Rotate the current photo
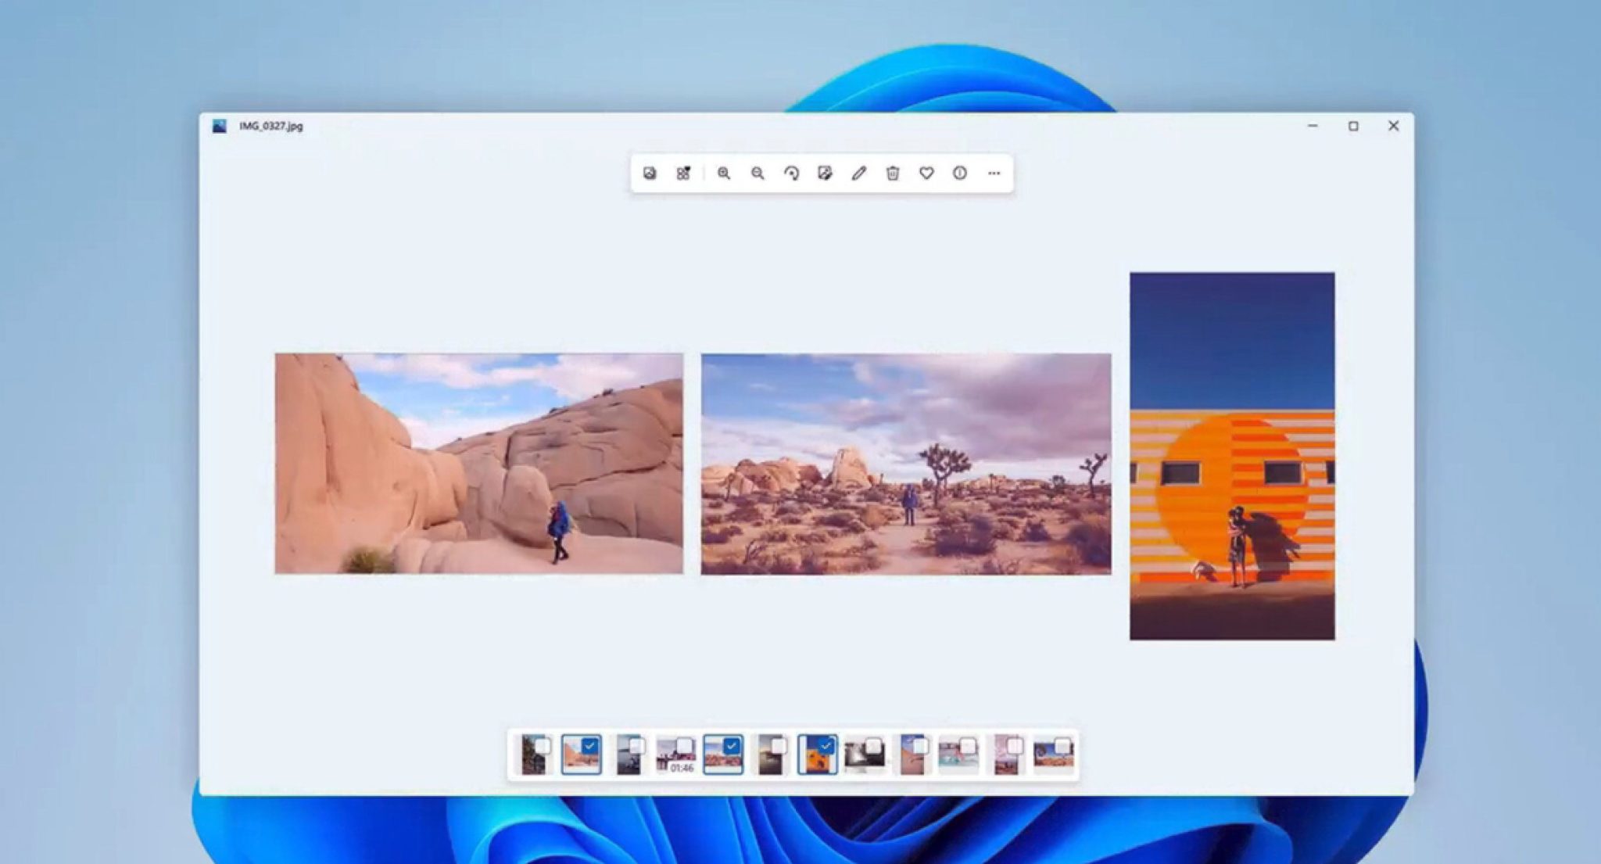The width and height of the screenshot is (1601, 864). tap(791, 174)
